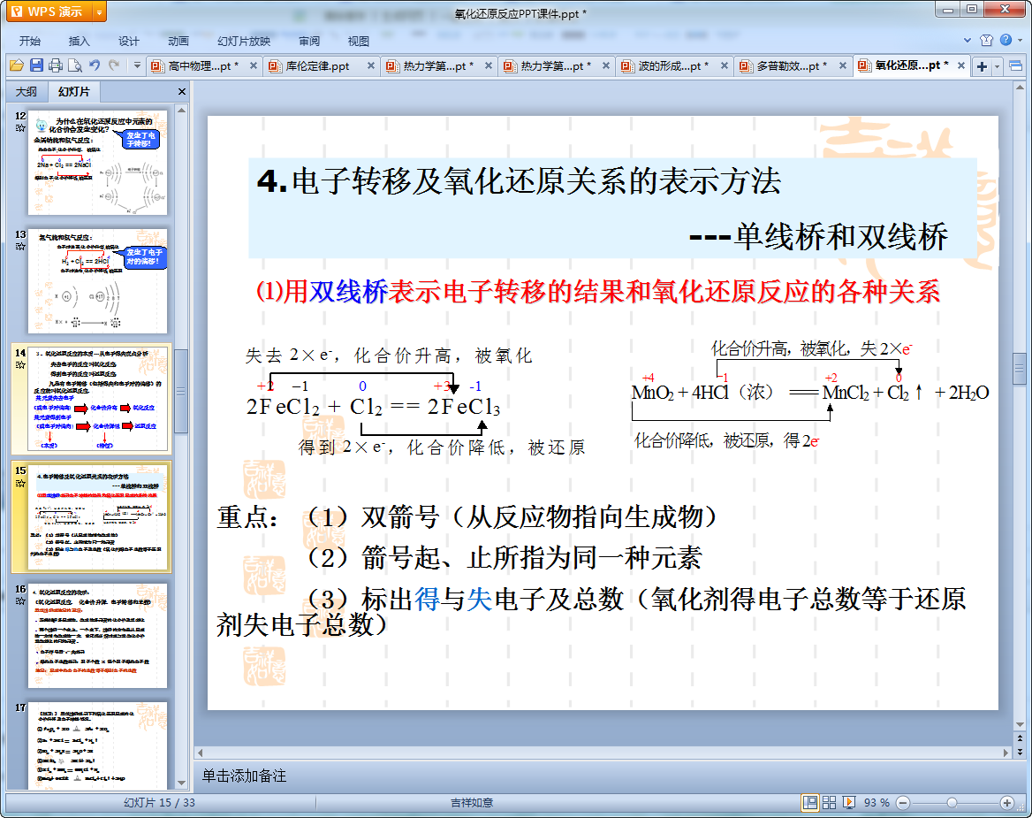Image resolution: width=1032 pixels, height=818 pixels.
Task: Select the 幻灯片 pane tab
Action: 73,92
